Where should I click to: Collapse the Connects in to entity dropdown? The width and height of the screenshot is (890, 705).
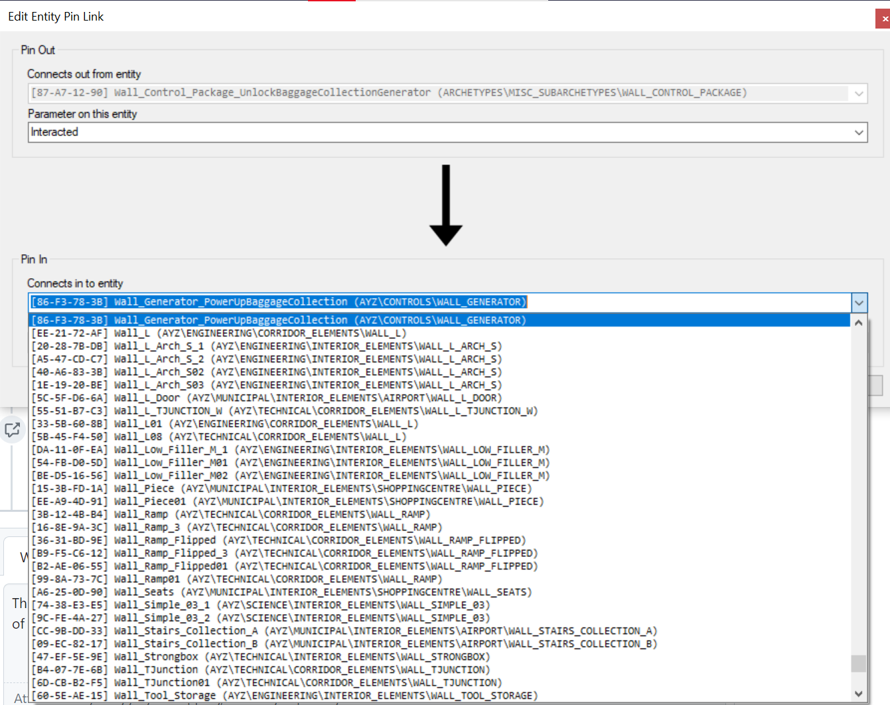(860, 303)
